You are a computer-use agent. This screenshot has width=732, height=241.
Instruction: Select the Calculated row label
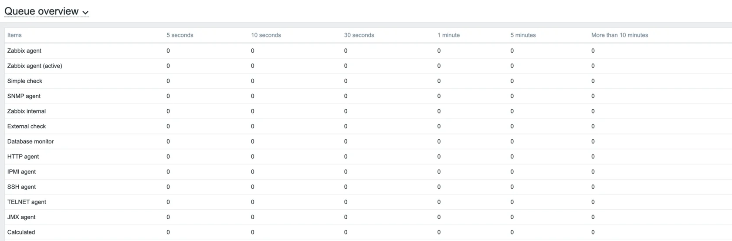click(x=21, y=232)
